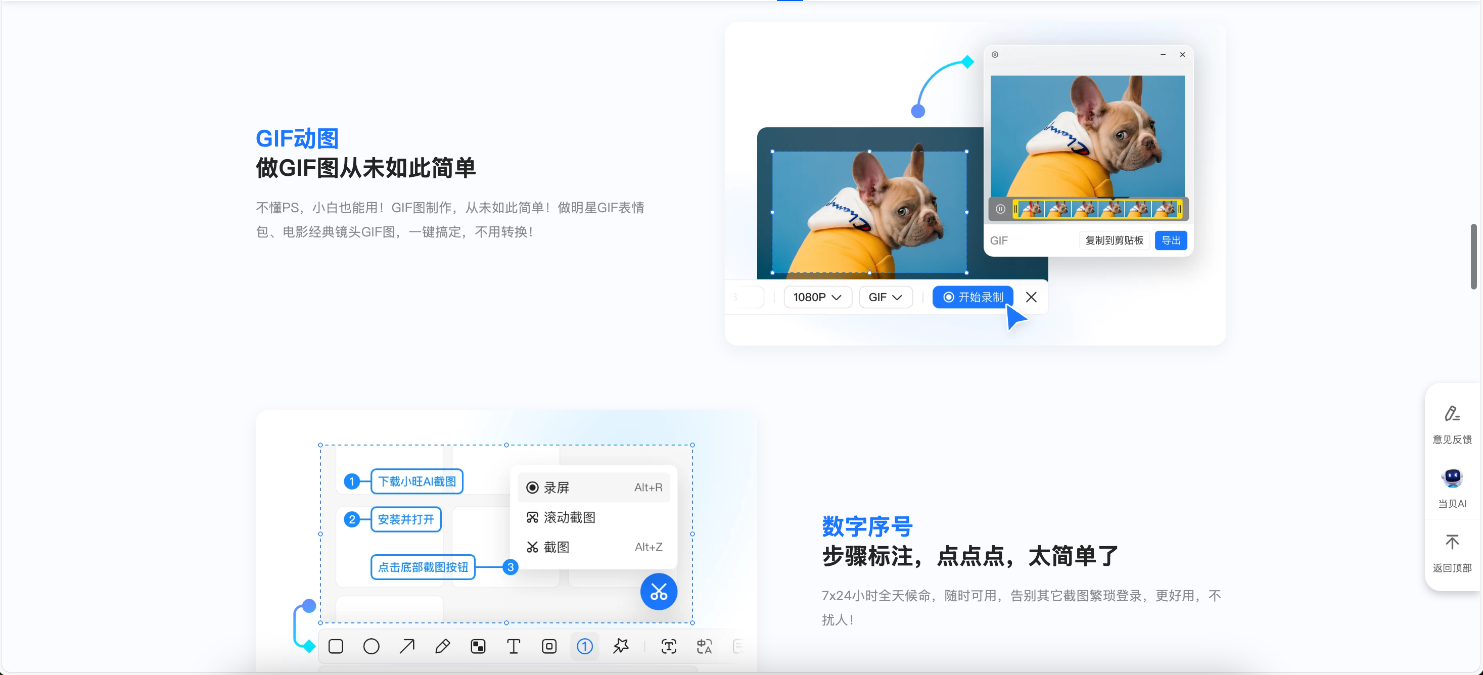This screenshot has width=1483, height=675.
Task: Select the pencil draw tool
Action: pos(442,646)
